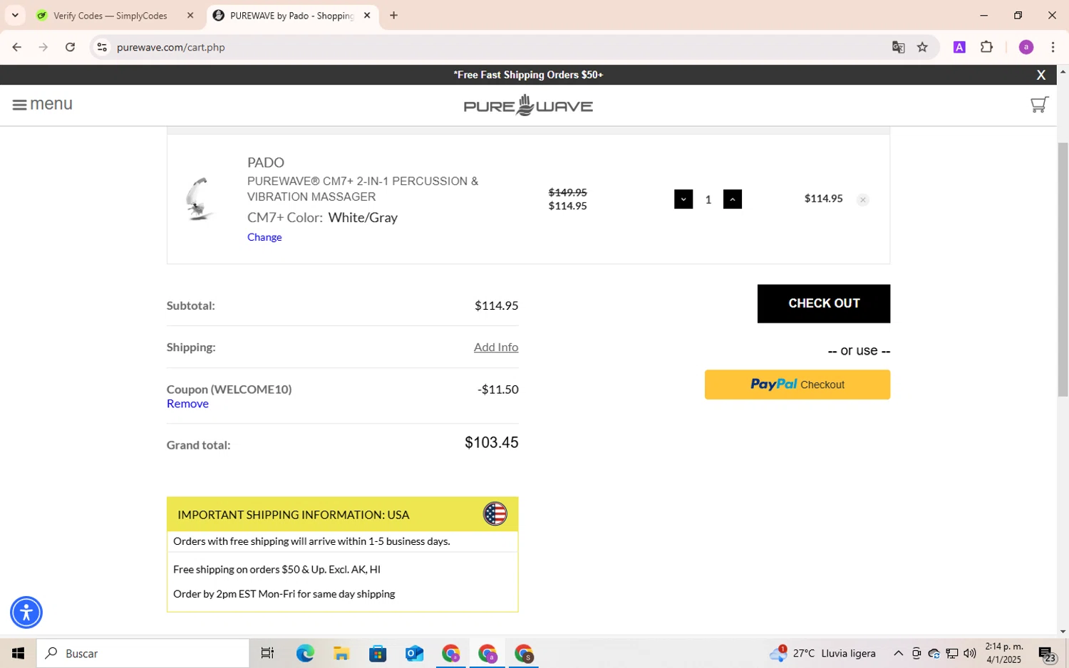Image resolution: width=1069 pixels, height=668 pixels.
Task: Open the Extensions puzzle menu
Action: [986, 47]
